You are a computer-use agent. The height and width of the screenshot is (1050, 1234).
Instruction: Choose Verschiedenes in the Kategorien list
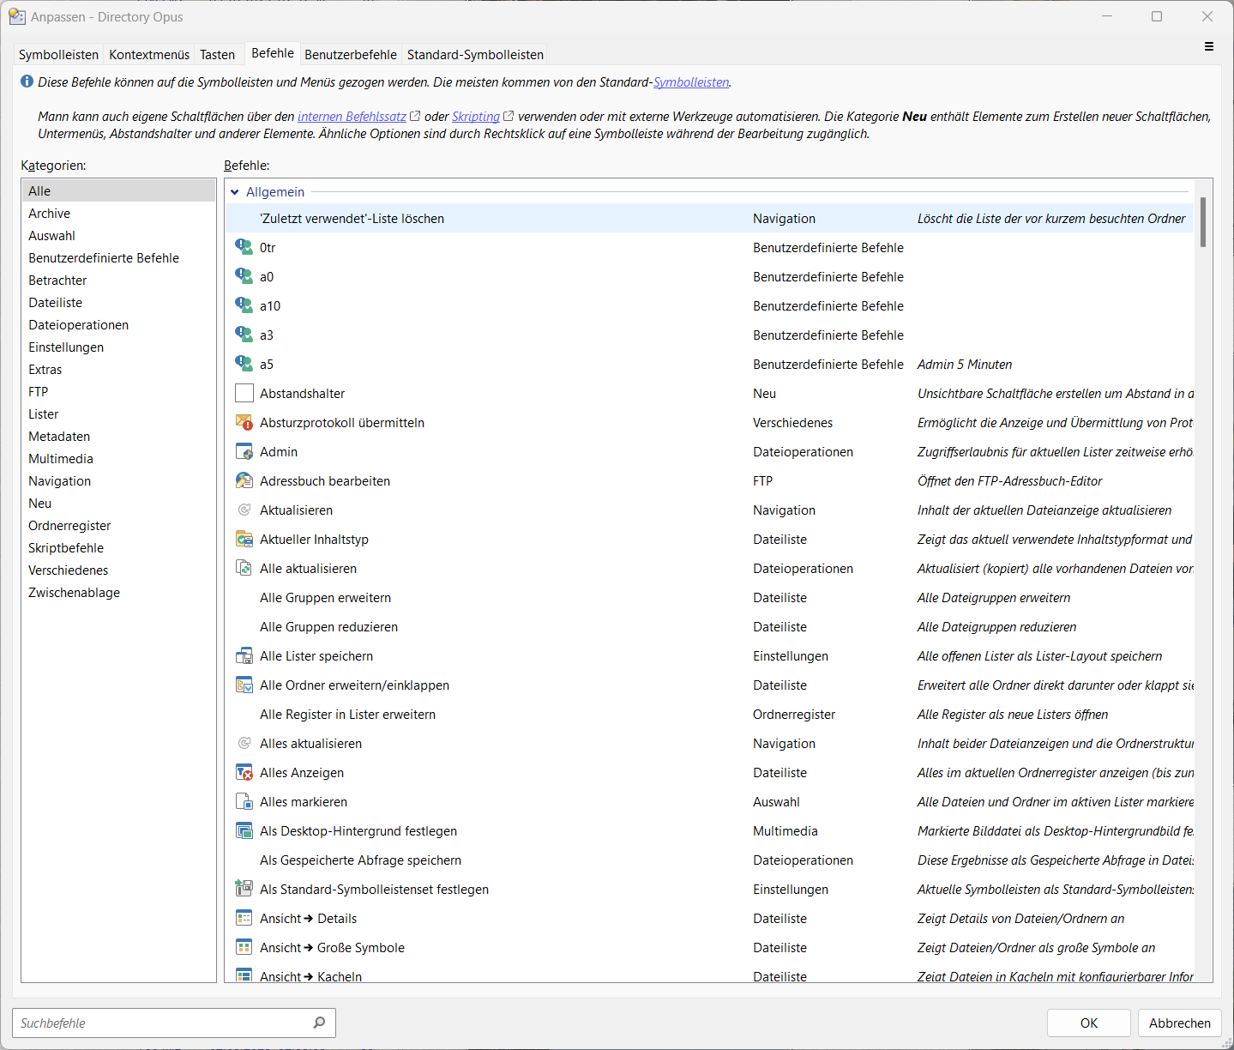pos(118,570)
